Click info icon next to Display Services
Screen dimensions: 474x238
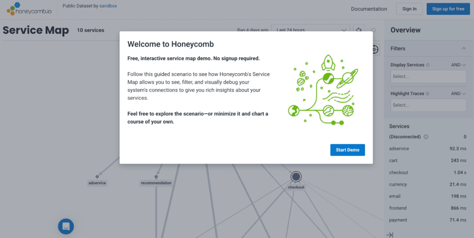428,65
